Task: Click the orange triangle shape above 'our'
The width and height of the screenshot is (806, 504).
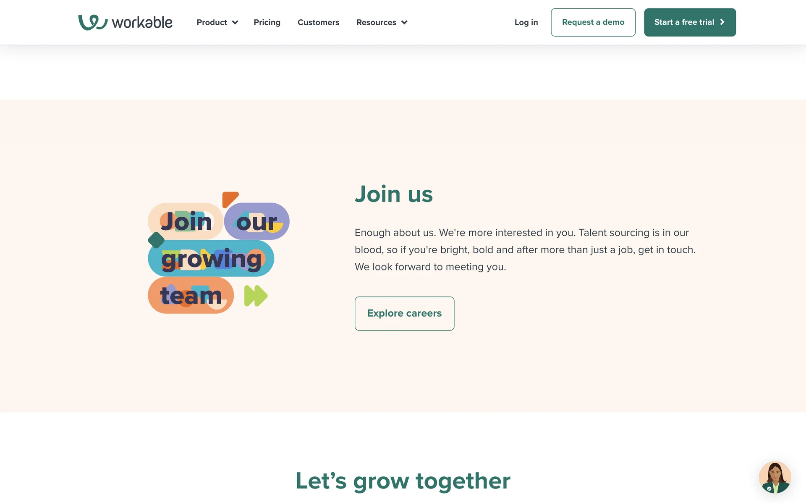Action: click(x=230, y=199)
